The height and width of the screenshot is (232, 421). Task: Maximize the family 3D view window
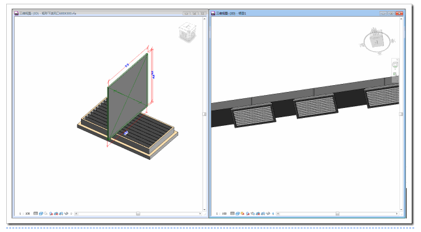point(194,13)
